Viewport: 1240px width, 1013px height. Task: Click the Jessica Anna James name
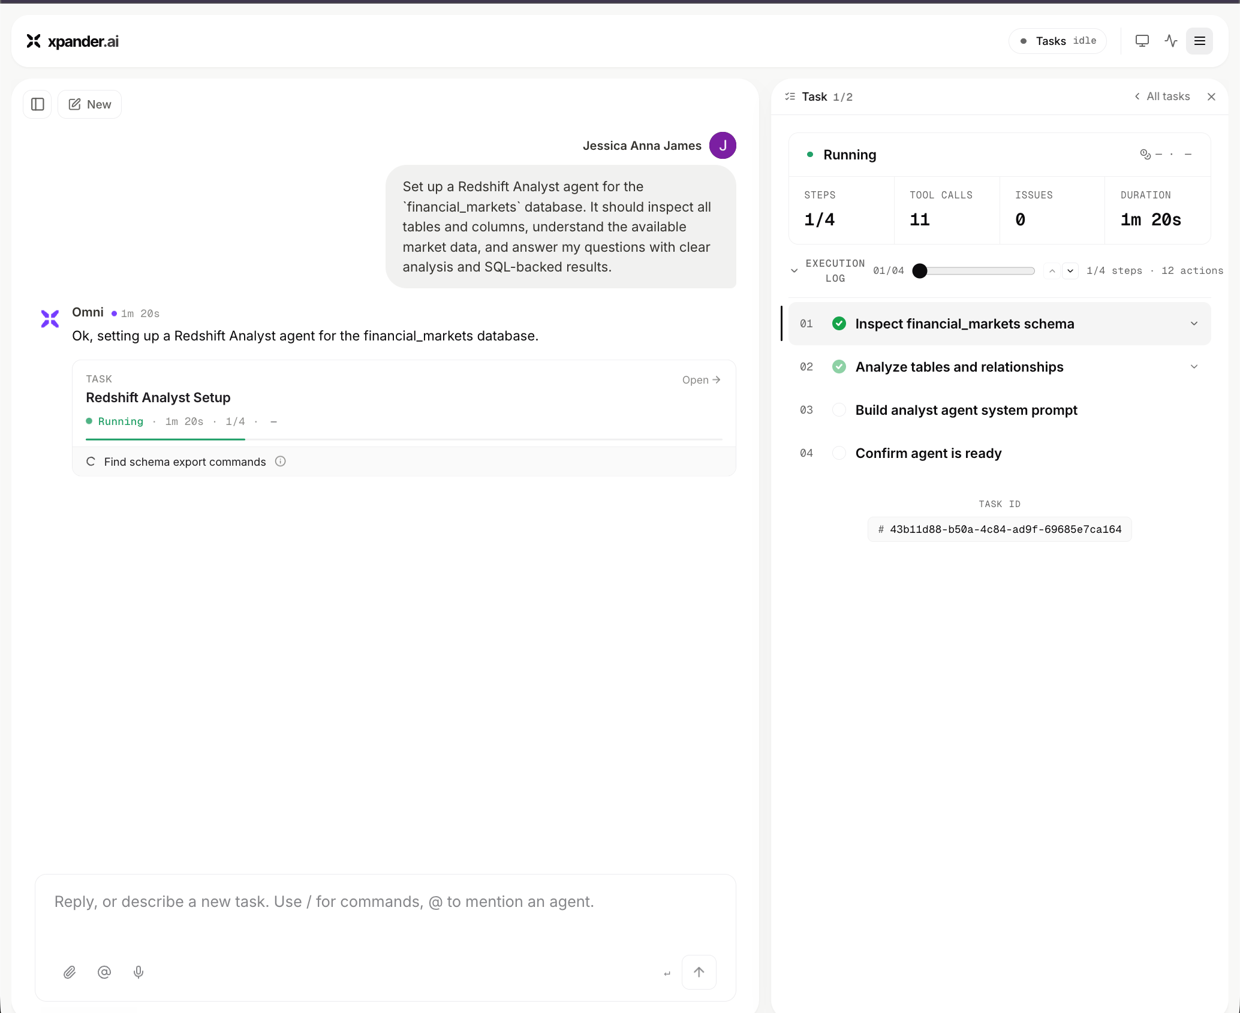coord(642,146)
